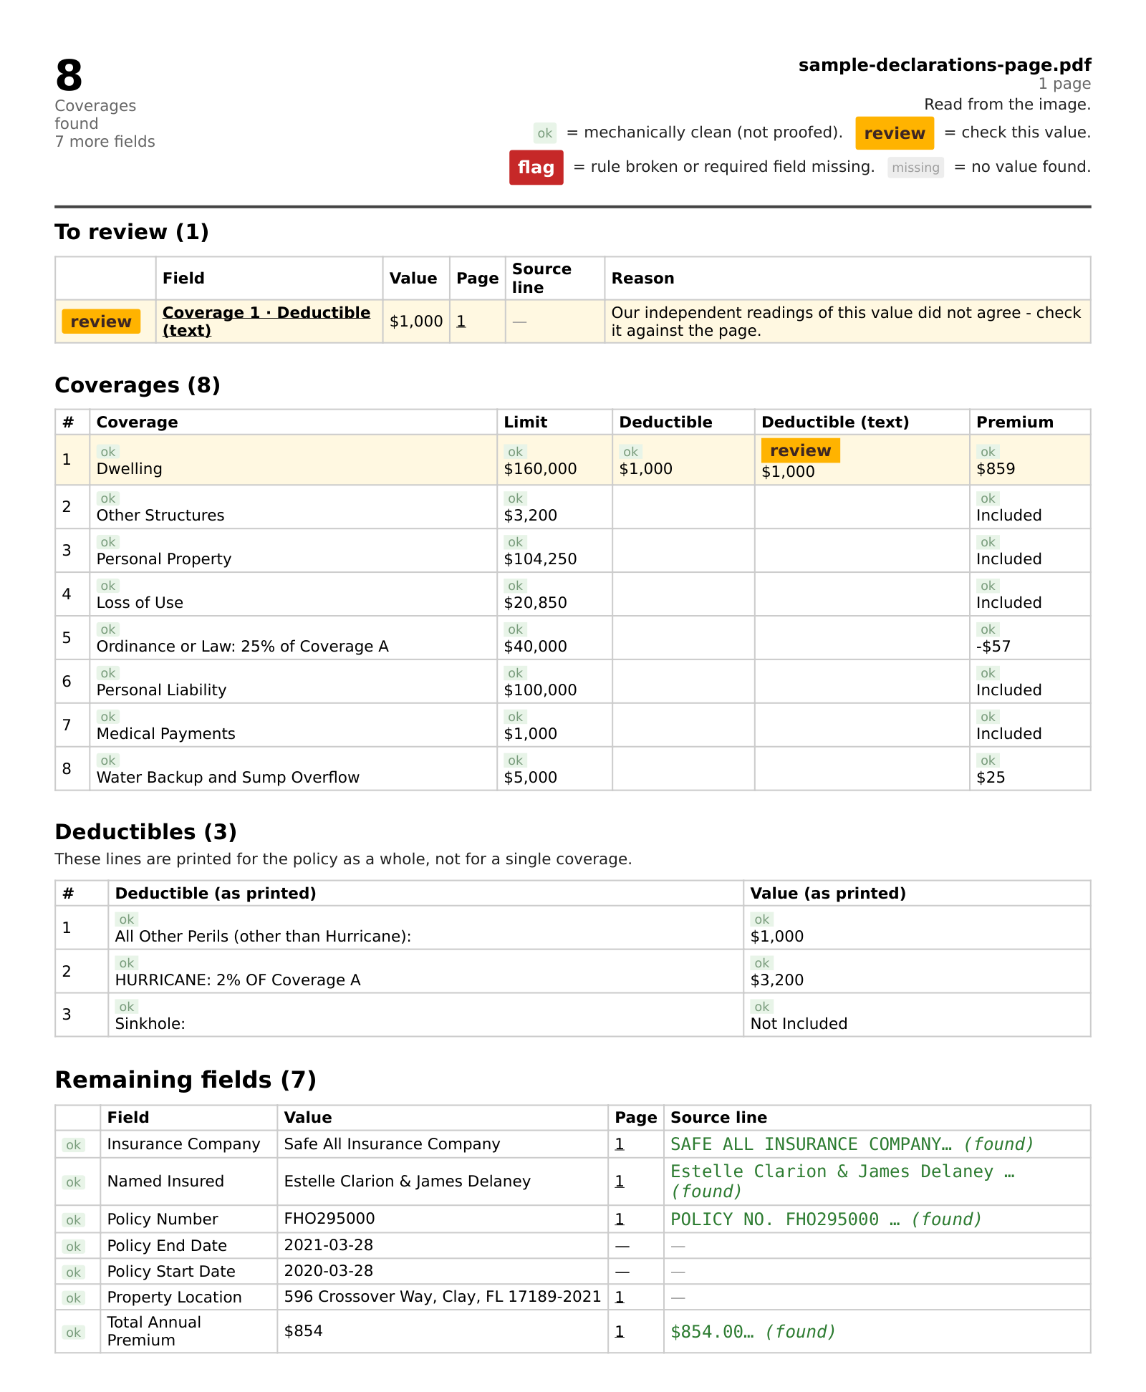Open page 1 link for Insurance Company
Viewport: 1146px width, 1392px height.
point(620,1144)
